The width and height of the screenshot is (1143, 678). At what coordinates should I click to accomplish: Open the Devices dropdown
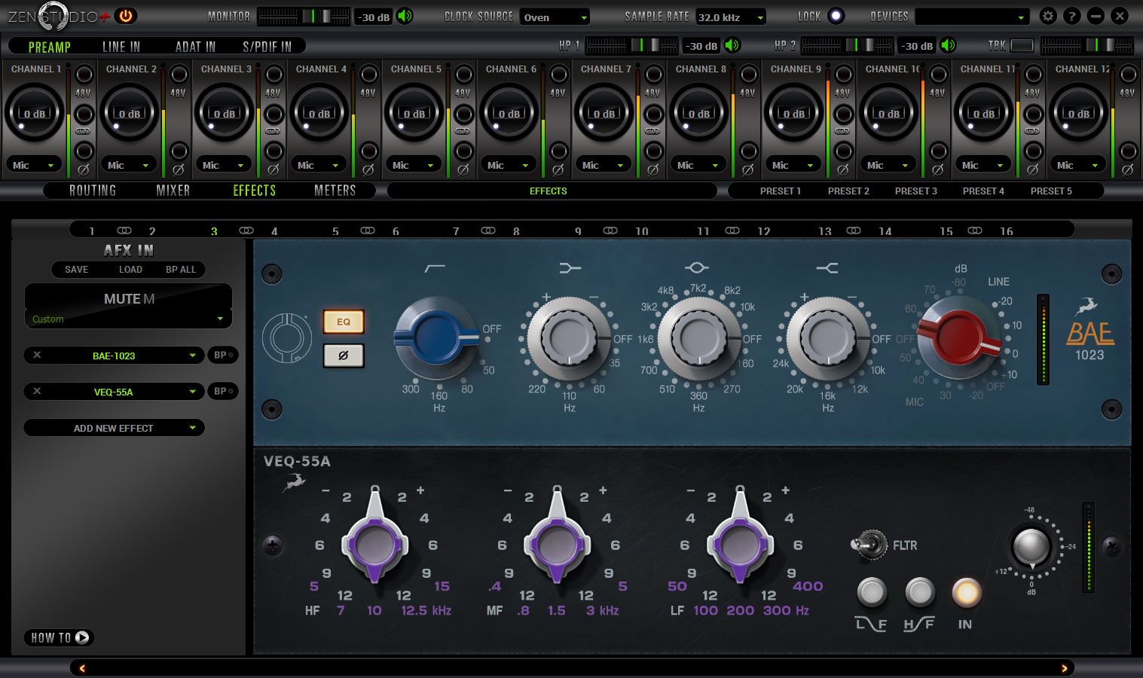tap(972, 17)
